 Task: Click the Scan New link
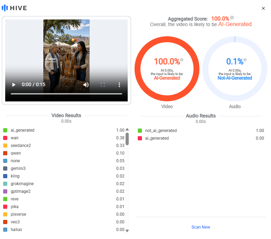click(x=201, y=227)
